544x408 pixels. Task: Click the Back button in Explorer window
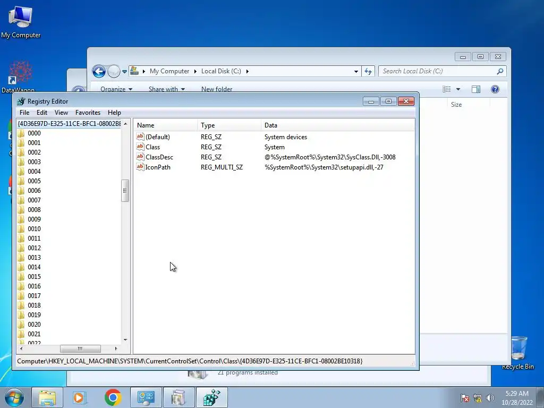[99, 72]
